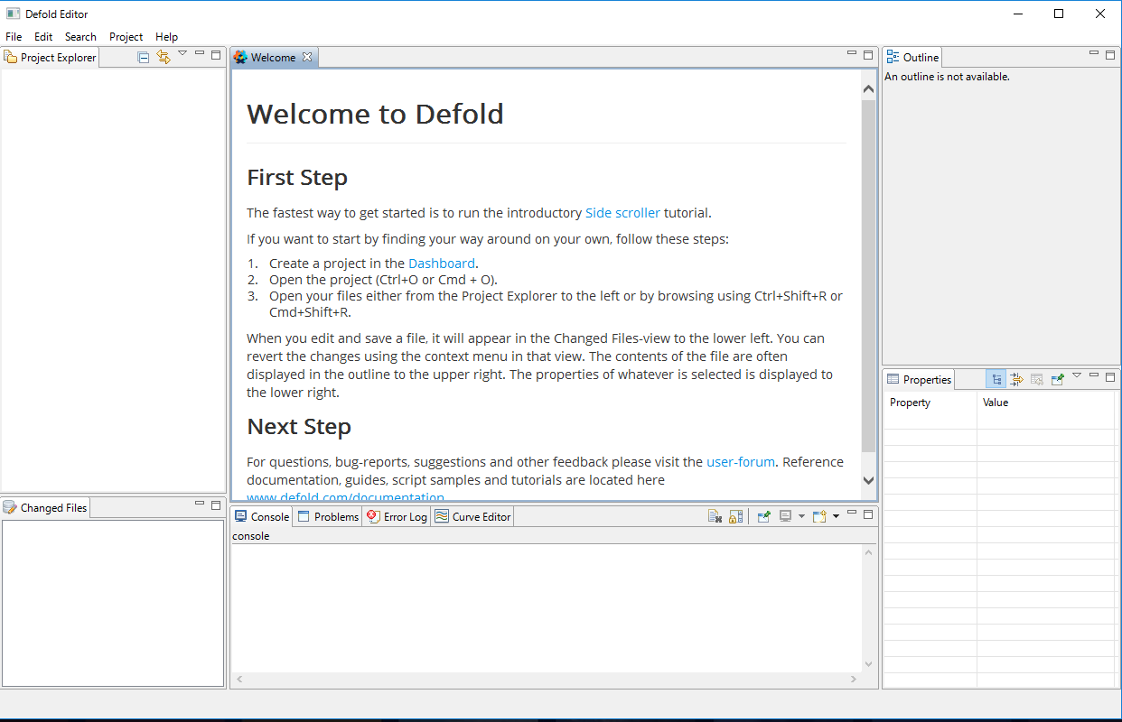Toggle Scroll Lock in Console toolbar
1122x722 pixels.
[x=736, y=516]
